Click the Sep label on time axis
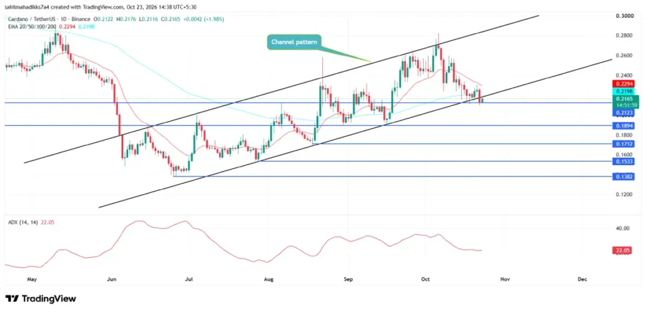 pyautogui.click(x=348, y=279)
